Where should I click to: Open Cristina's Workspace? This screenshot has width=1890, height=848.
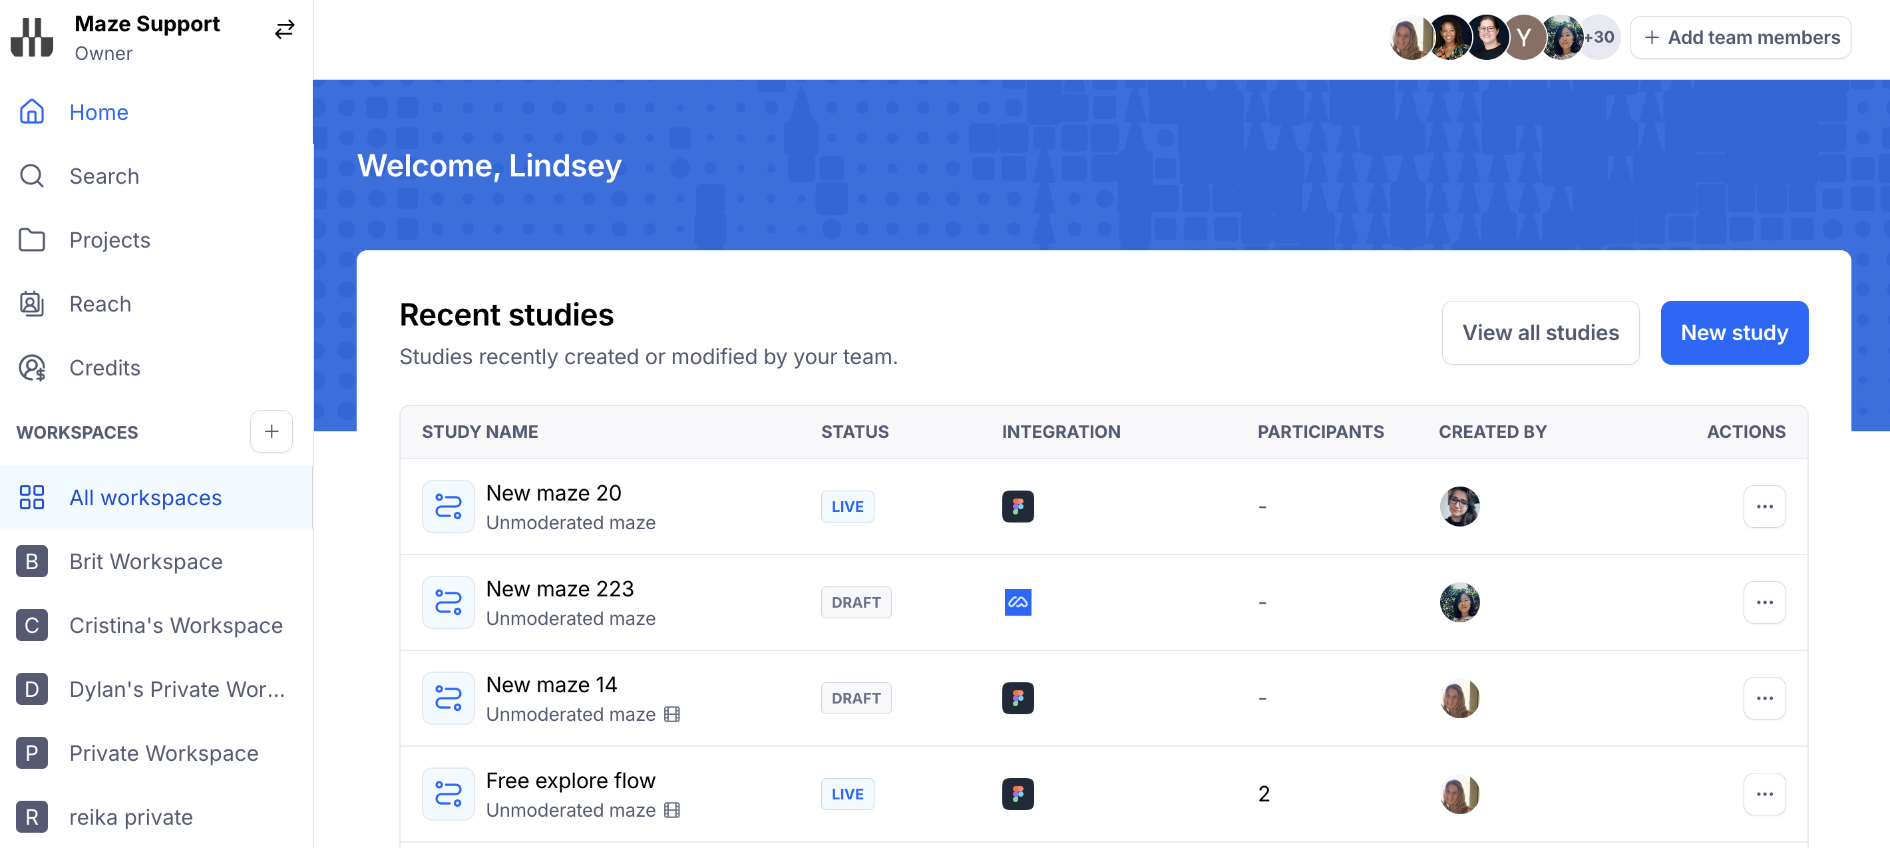pyautogui.click(x=175, y=625)
